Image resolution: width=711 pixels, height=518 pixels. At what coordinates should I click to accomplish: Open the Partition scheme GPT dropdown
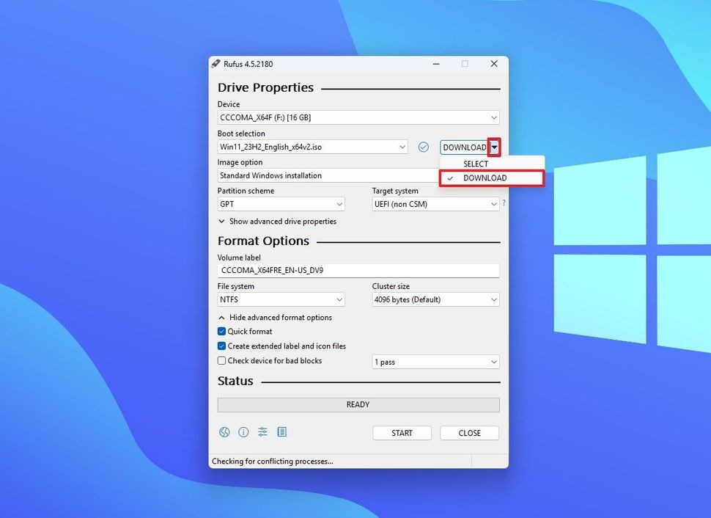coord(281,204)
